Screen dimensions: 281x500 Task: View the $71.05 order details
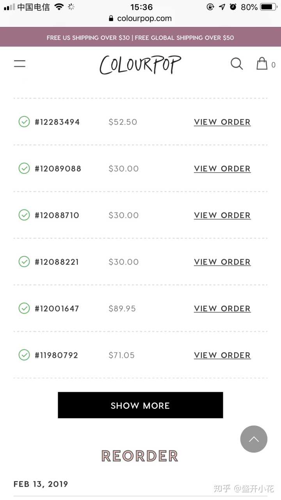222,355
